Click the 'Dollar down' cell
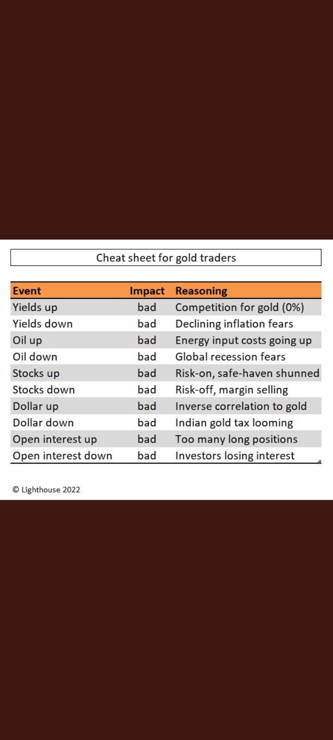The image size is (333, 740). [43, 423]
